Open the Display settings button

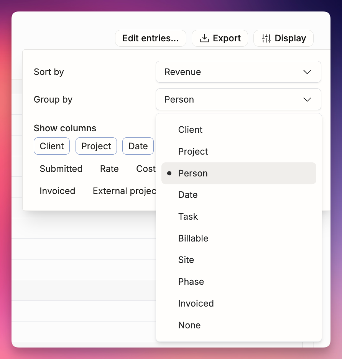pos(283,38)
